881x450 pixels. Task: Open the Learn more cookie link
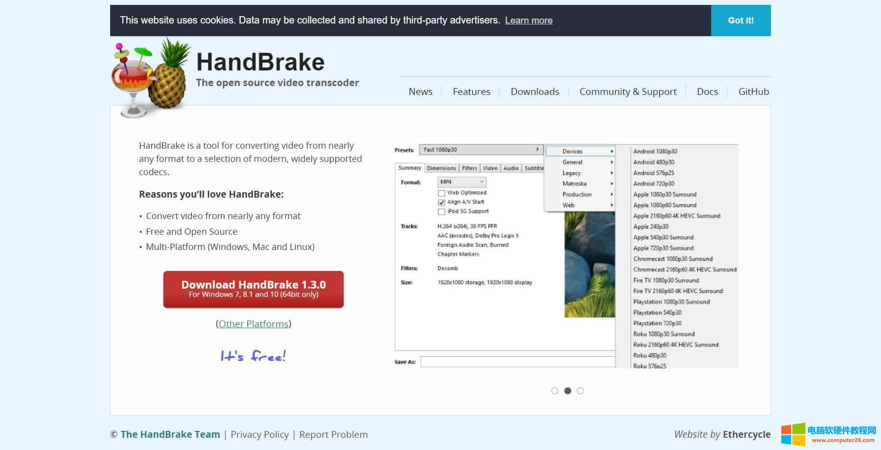tap(529, 21)
